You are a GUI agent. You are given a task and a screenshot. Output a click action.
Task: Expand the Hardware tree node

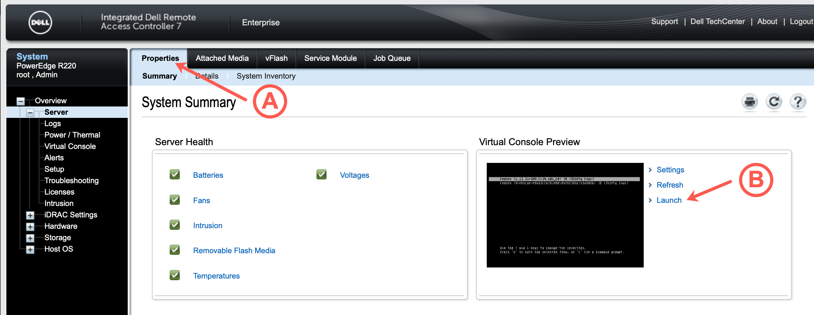pyautogui.click(x=30, y=227)
